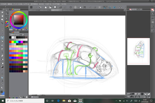
Task: Click the Scale/Rotate transform icon
Action: tap(85, 7)
